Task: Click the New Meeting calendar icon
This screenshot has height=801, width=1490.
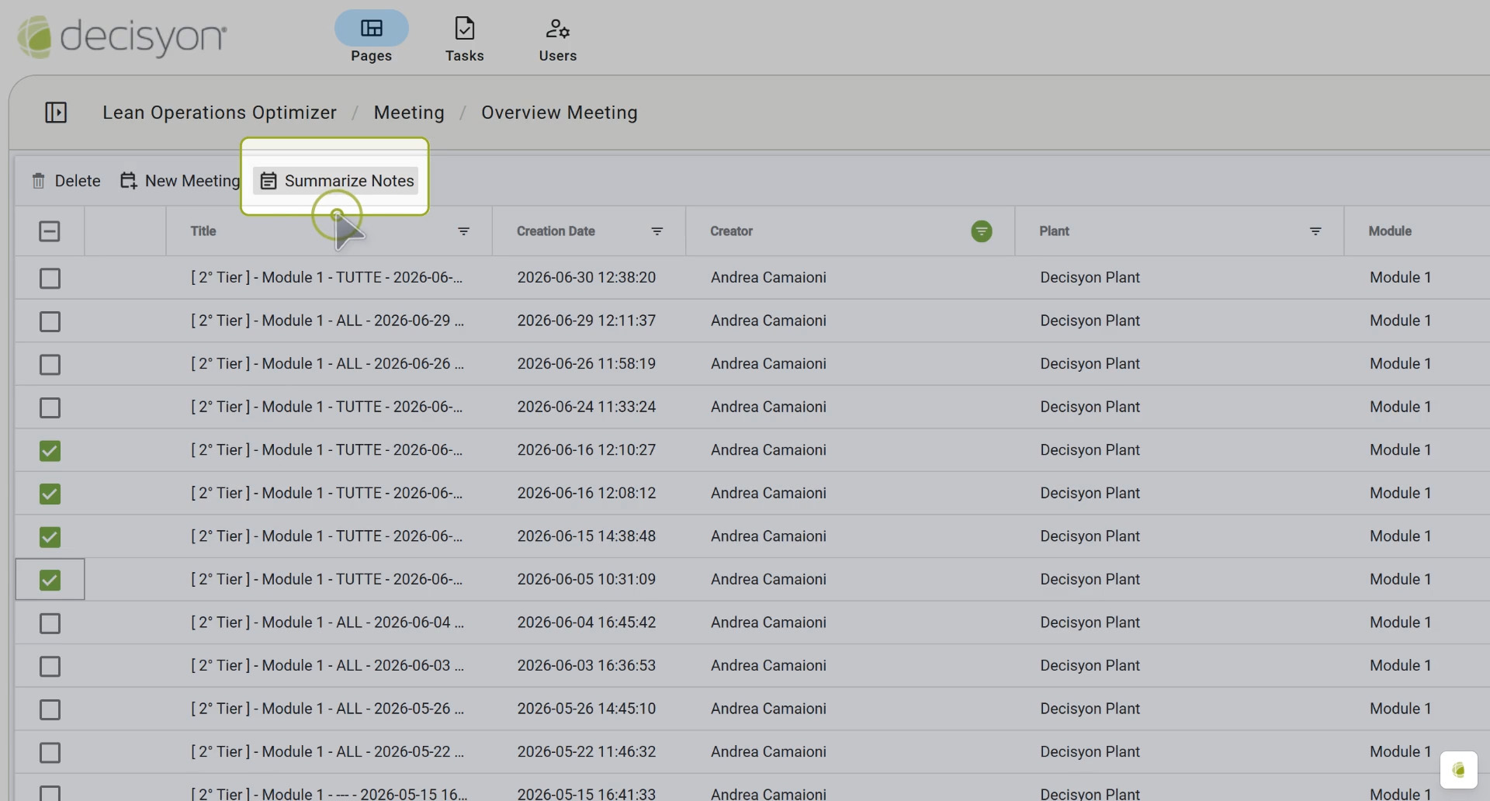Action: pyautogui.click(x=129, y=181)
